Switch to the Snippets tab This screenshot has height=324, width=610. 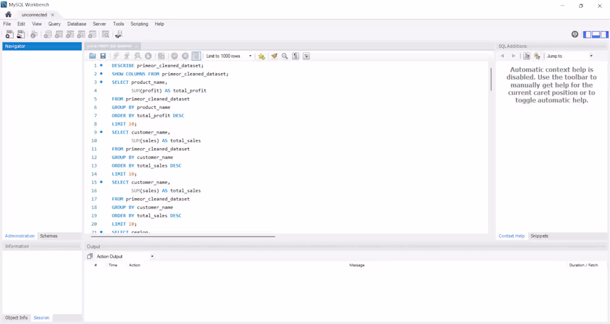(539, 236)
